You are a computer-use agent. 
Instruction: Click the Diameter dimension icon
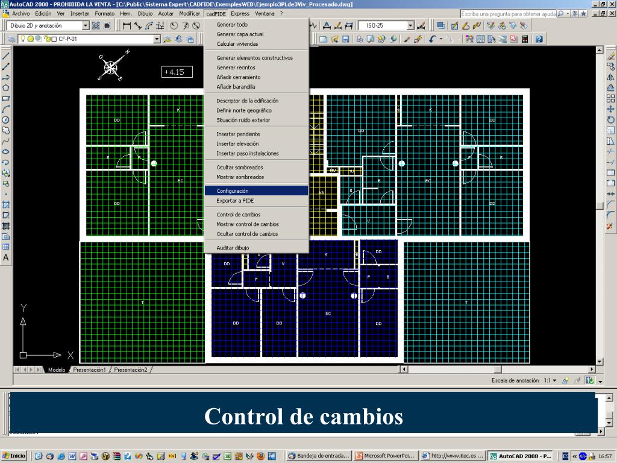(196, 25)
